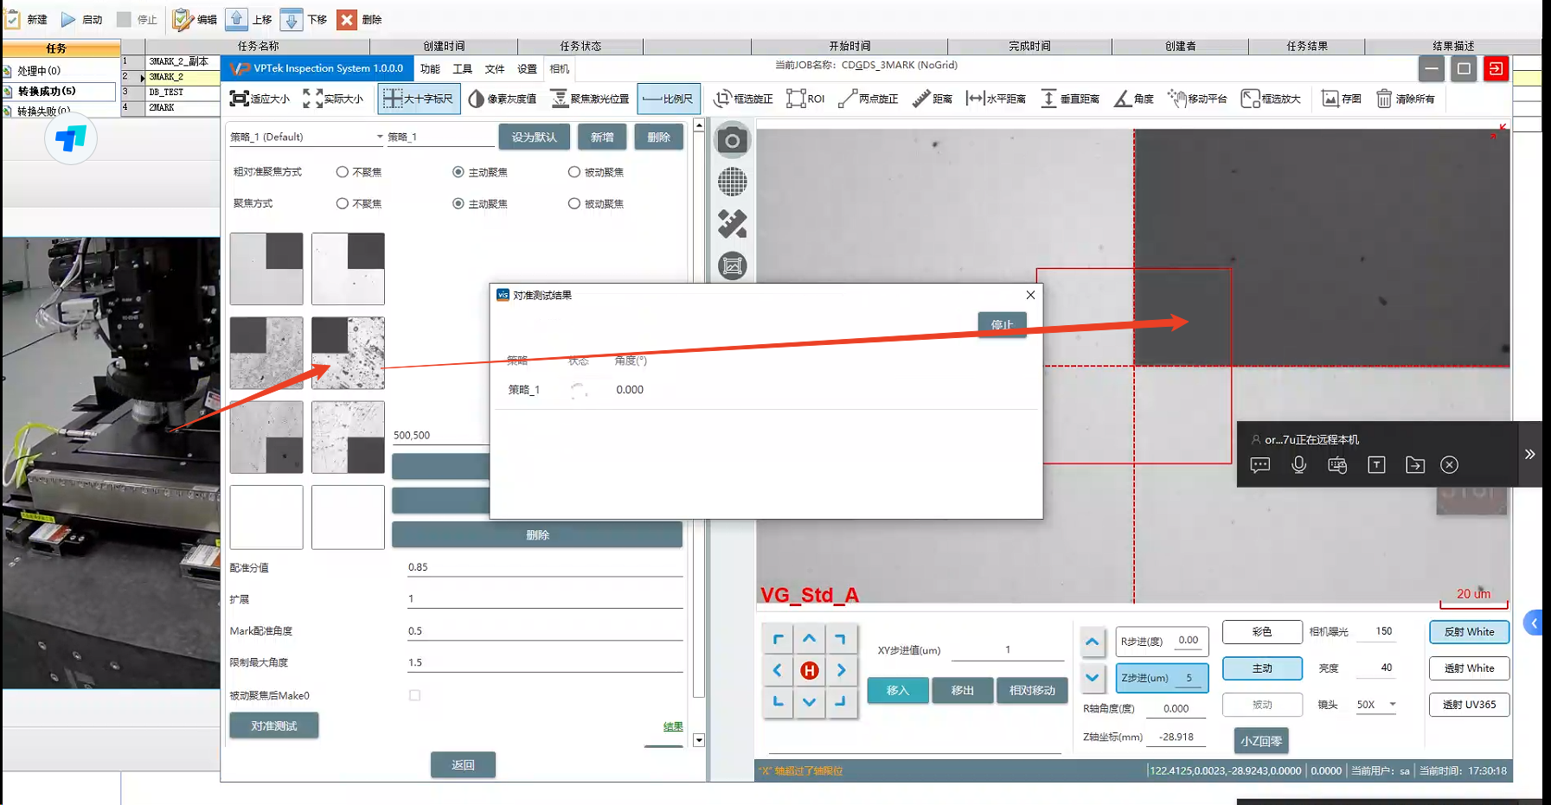Select passive focus for coarse alignment

point(574,172)
